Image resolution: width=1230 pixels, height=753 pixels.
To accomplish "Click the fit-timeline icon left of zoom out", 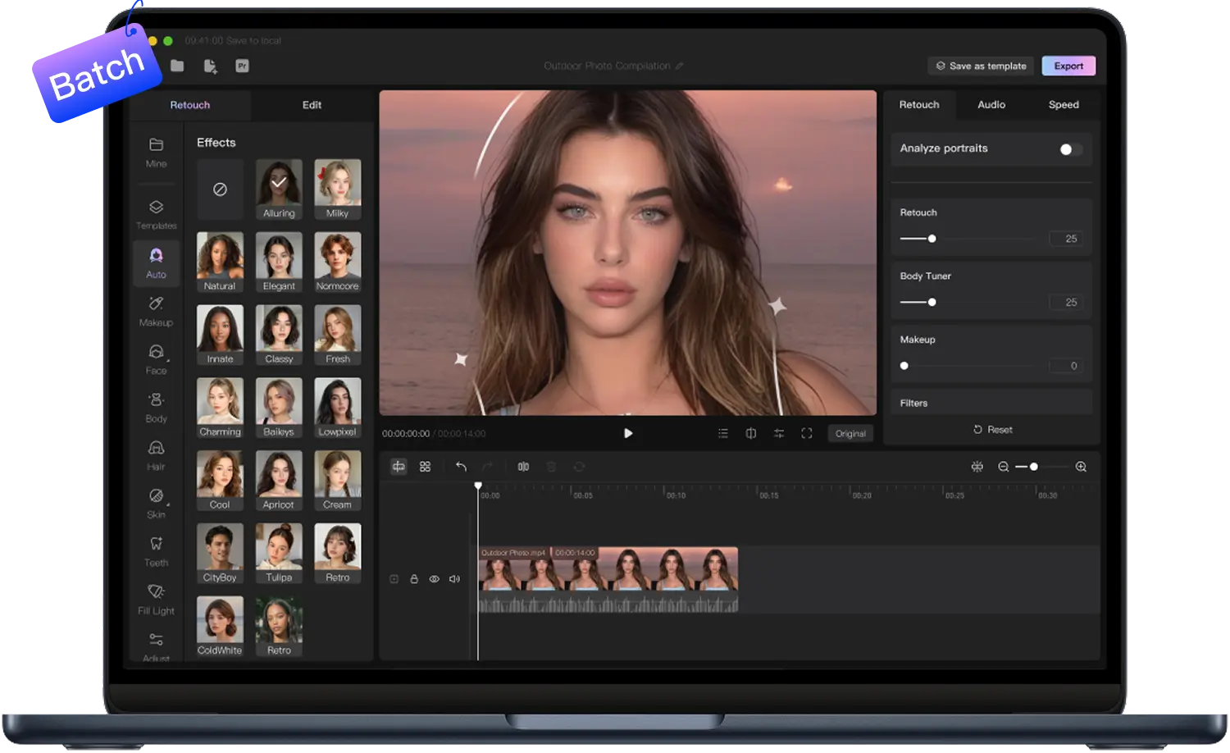I will 977,467.
